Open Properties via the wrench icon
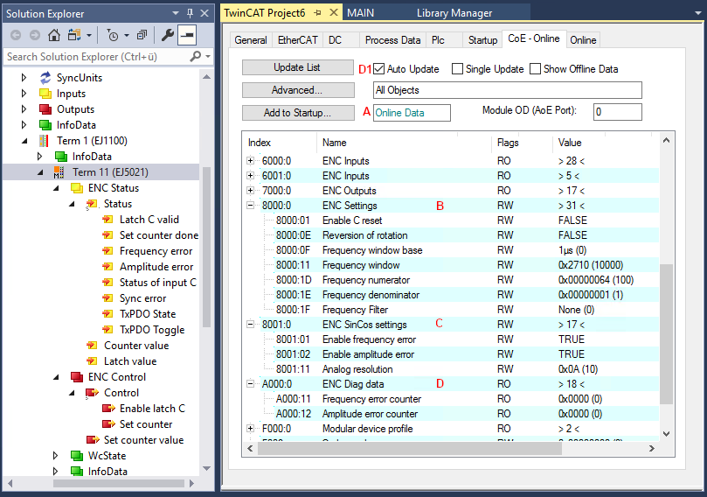Screen dimensions: 707x497 (168, 35)
